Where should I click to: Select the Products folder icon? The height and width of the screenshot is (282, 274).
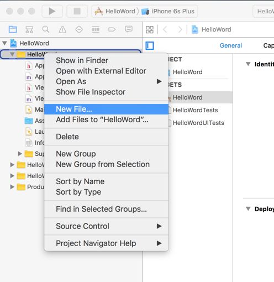coord(21,187)
